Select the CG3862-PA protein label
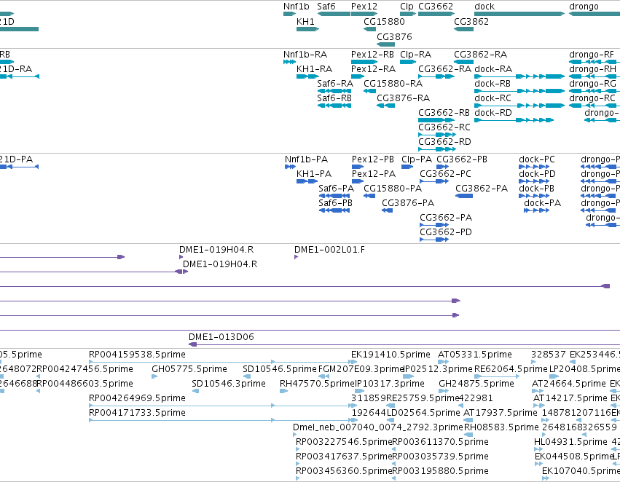This screenshot has width=620, height=482. 482,189
